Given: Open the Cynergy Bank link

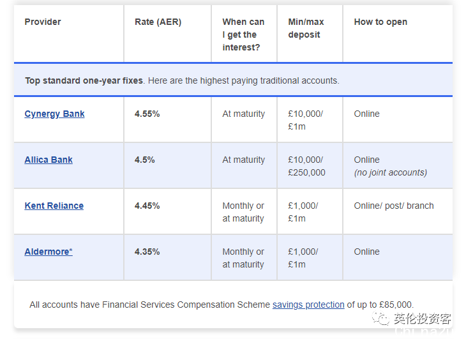Looking at the screenshot, I should (x=54, y=114).
